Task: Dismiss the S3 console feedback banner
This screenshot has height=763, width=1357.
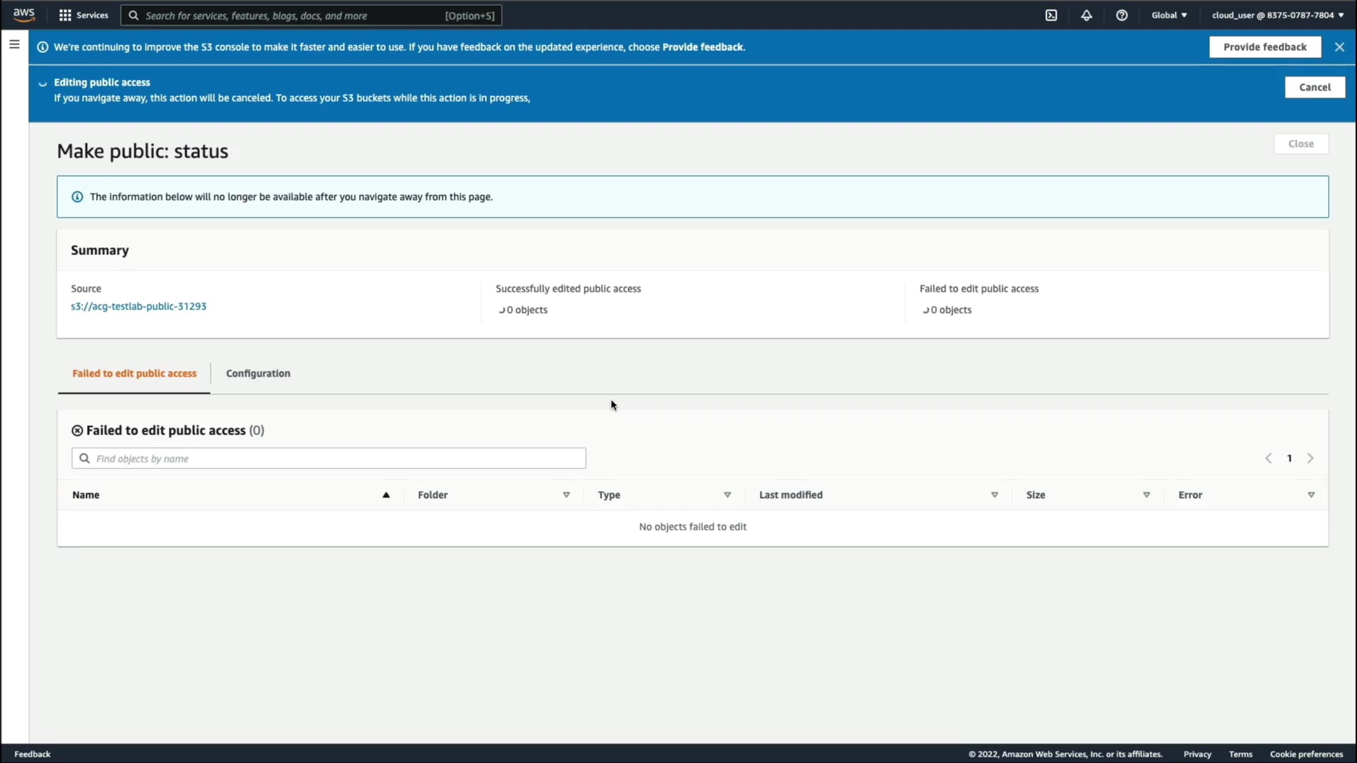Action: [x=1339, y=47]
